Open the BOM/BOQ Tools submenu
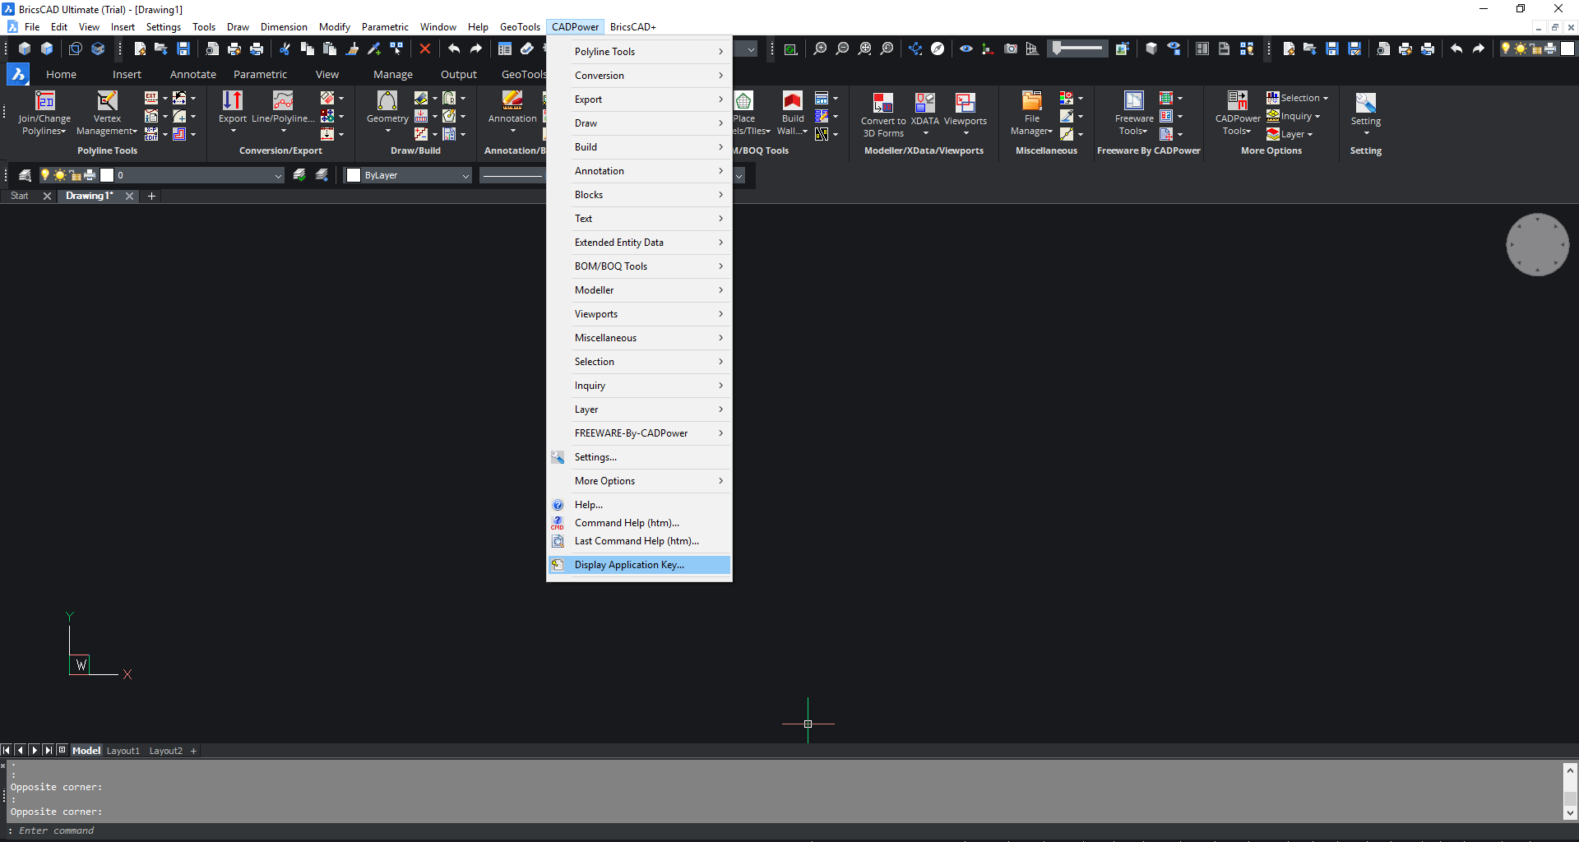The width and height of the screenshot is (1579, 842). click(639, 266)
